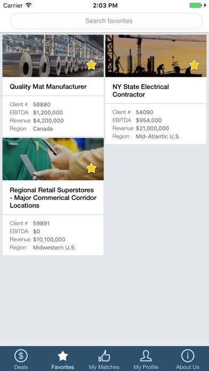The width and height of the screenshot is (209, 371).
Task: Open My Matches thumbs-up icon
Action: 104,356
